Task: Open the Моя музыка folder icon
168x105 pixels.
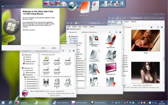Action: click(x=111, y=55)
